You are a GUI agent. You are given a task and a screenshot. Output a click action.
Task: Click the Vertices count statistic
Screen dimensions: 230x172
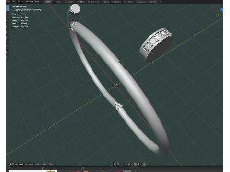click(20, 17)
